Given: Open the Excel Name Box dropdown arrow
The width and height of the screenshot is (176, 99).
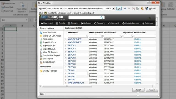Looking at the screenshot, I should (26, 20).
